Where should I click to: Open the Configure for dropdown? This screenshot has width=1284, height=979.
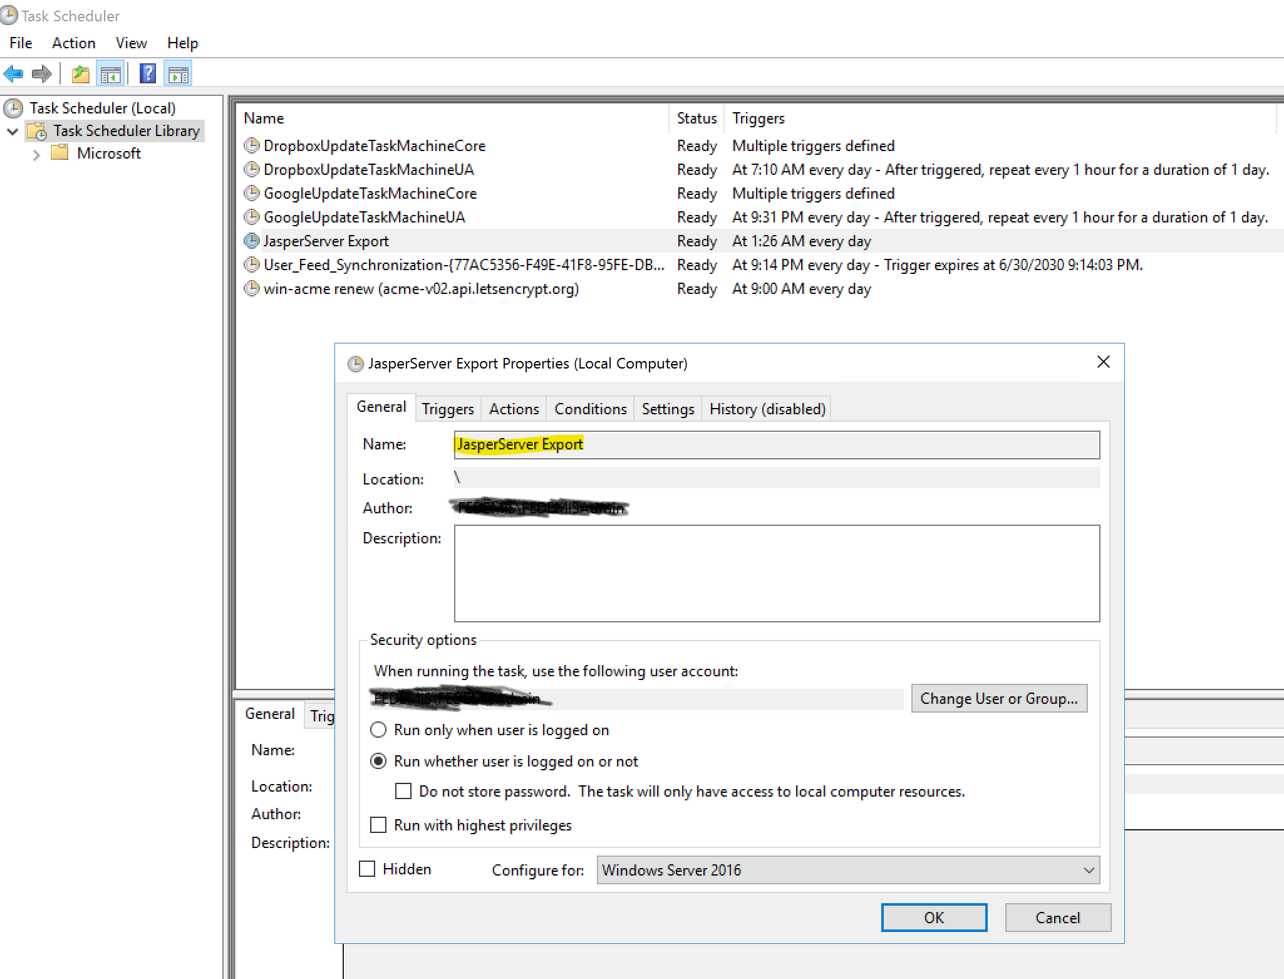tap(848, 871)
